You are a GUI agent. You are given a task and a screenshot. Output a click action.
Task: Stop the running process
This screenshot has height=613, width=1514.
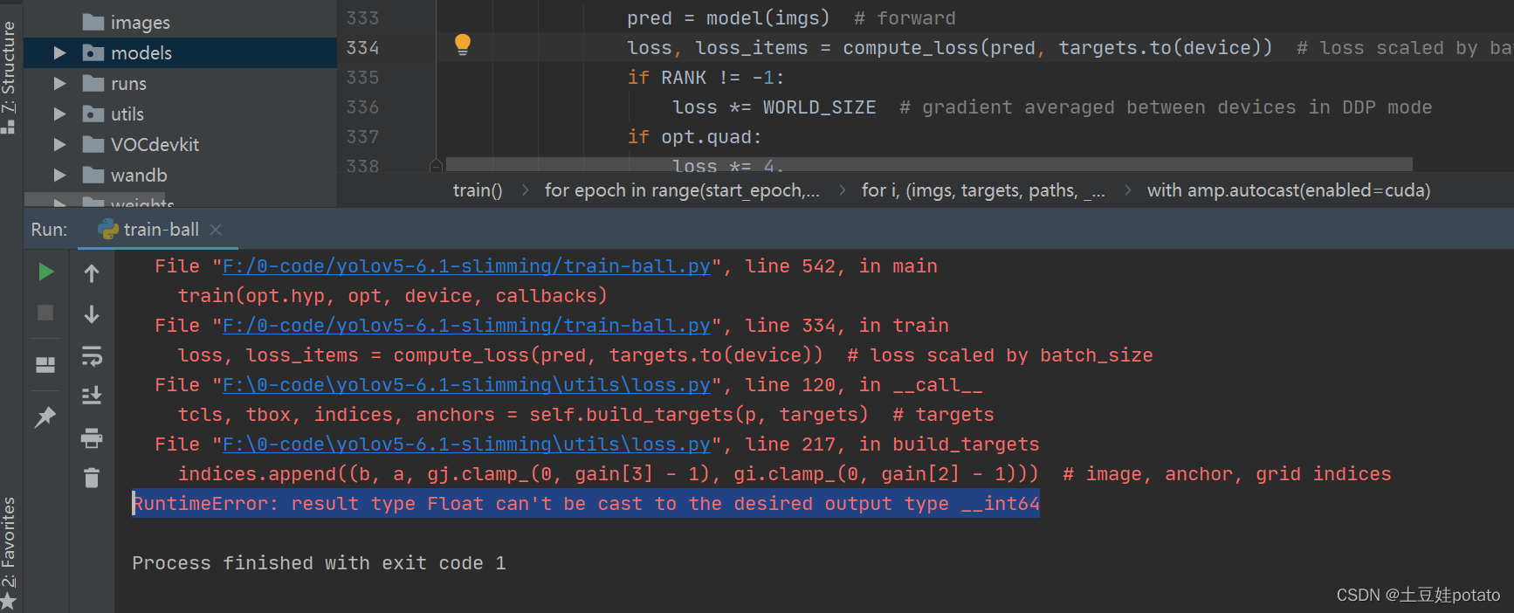pos(45,313)
